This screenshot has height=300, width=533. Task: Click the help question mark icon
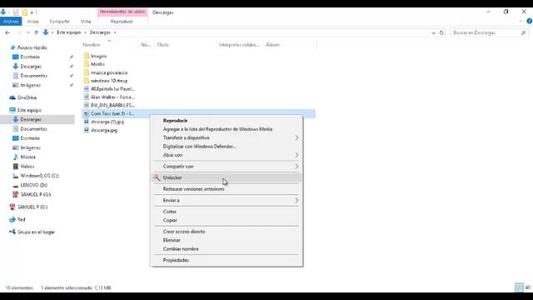(x=530, y=21)
